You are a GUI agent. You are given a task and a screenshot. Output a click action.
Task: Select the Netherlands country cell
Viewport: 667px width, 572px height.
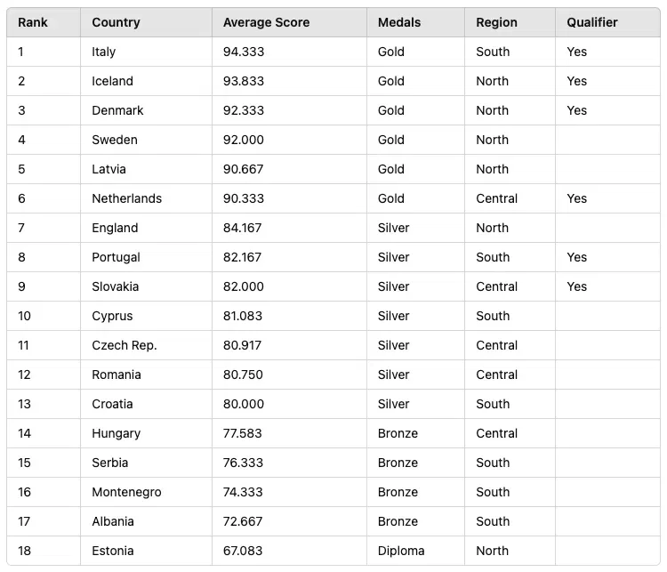point(126,198)
